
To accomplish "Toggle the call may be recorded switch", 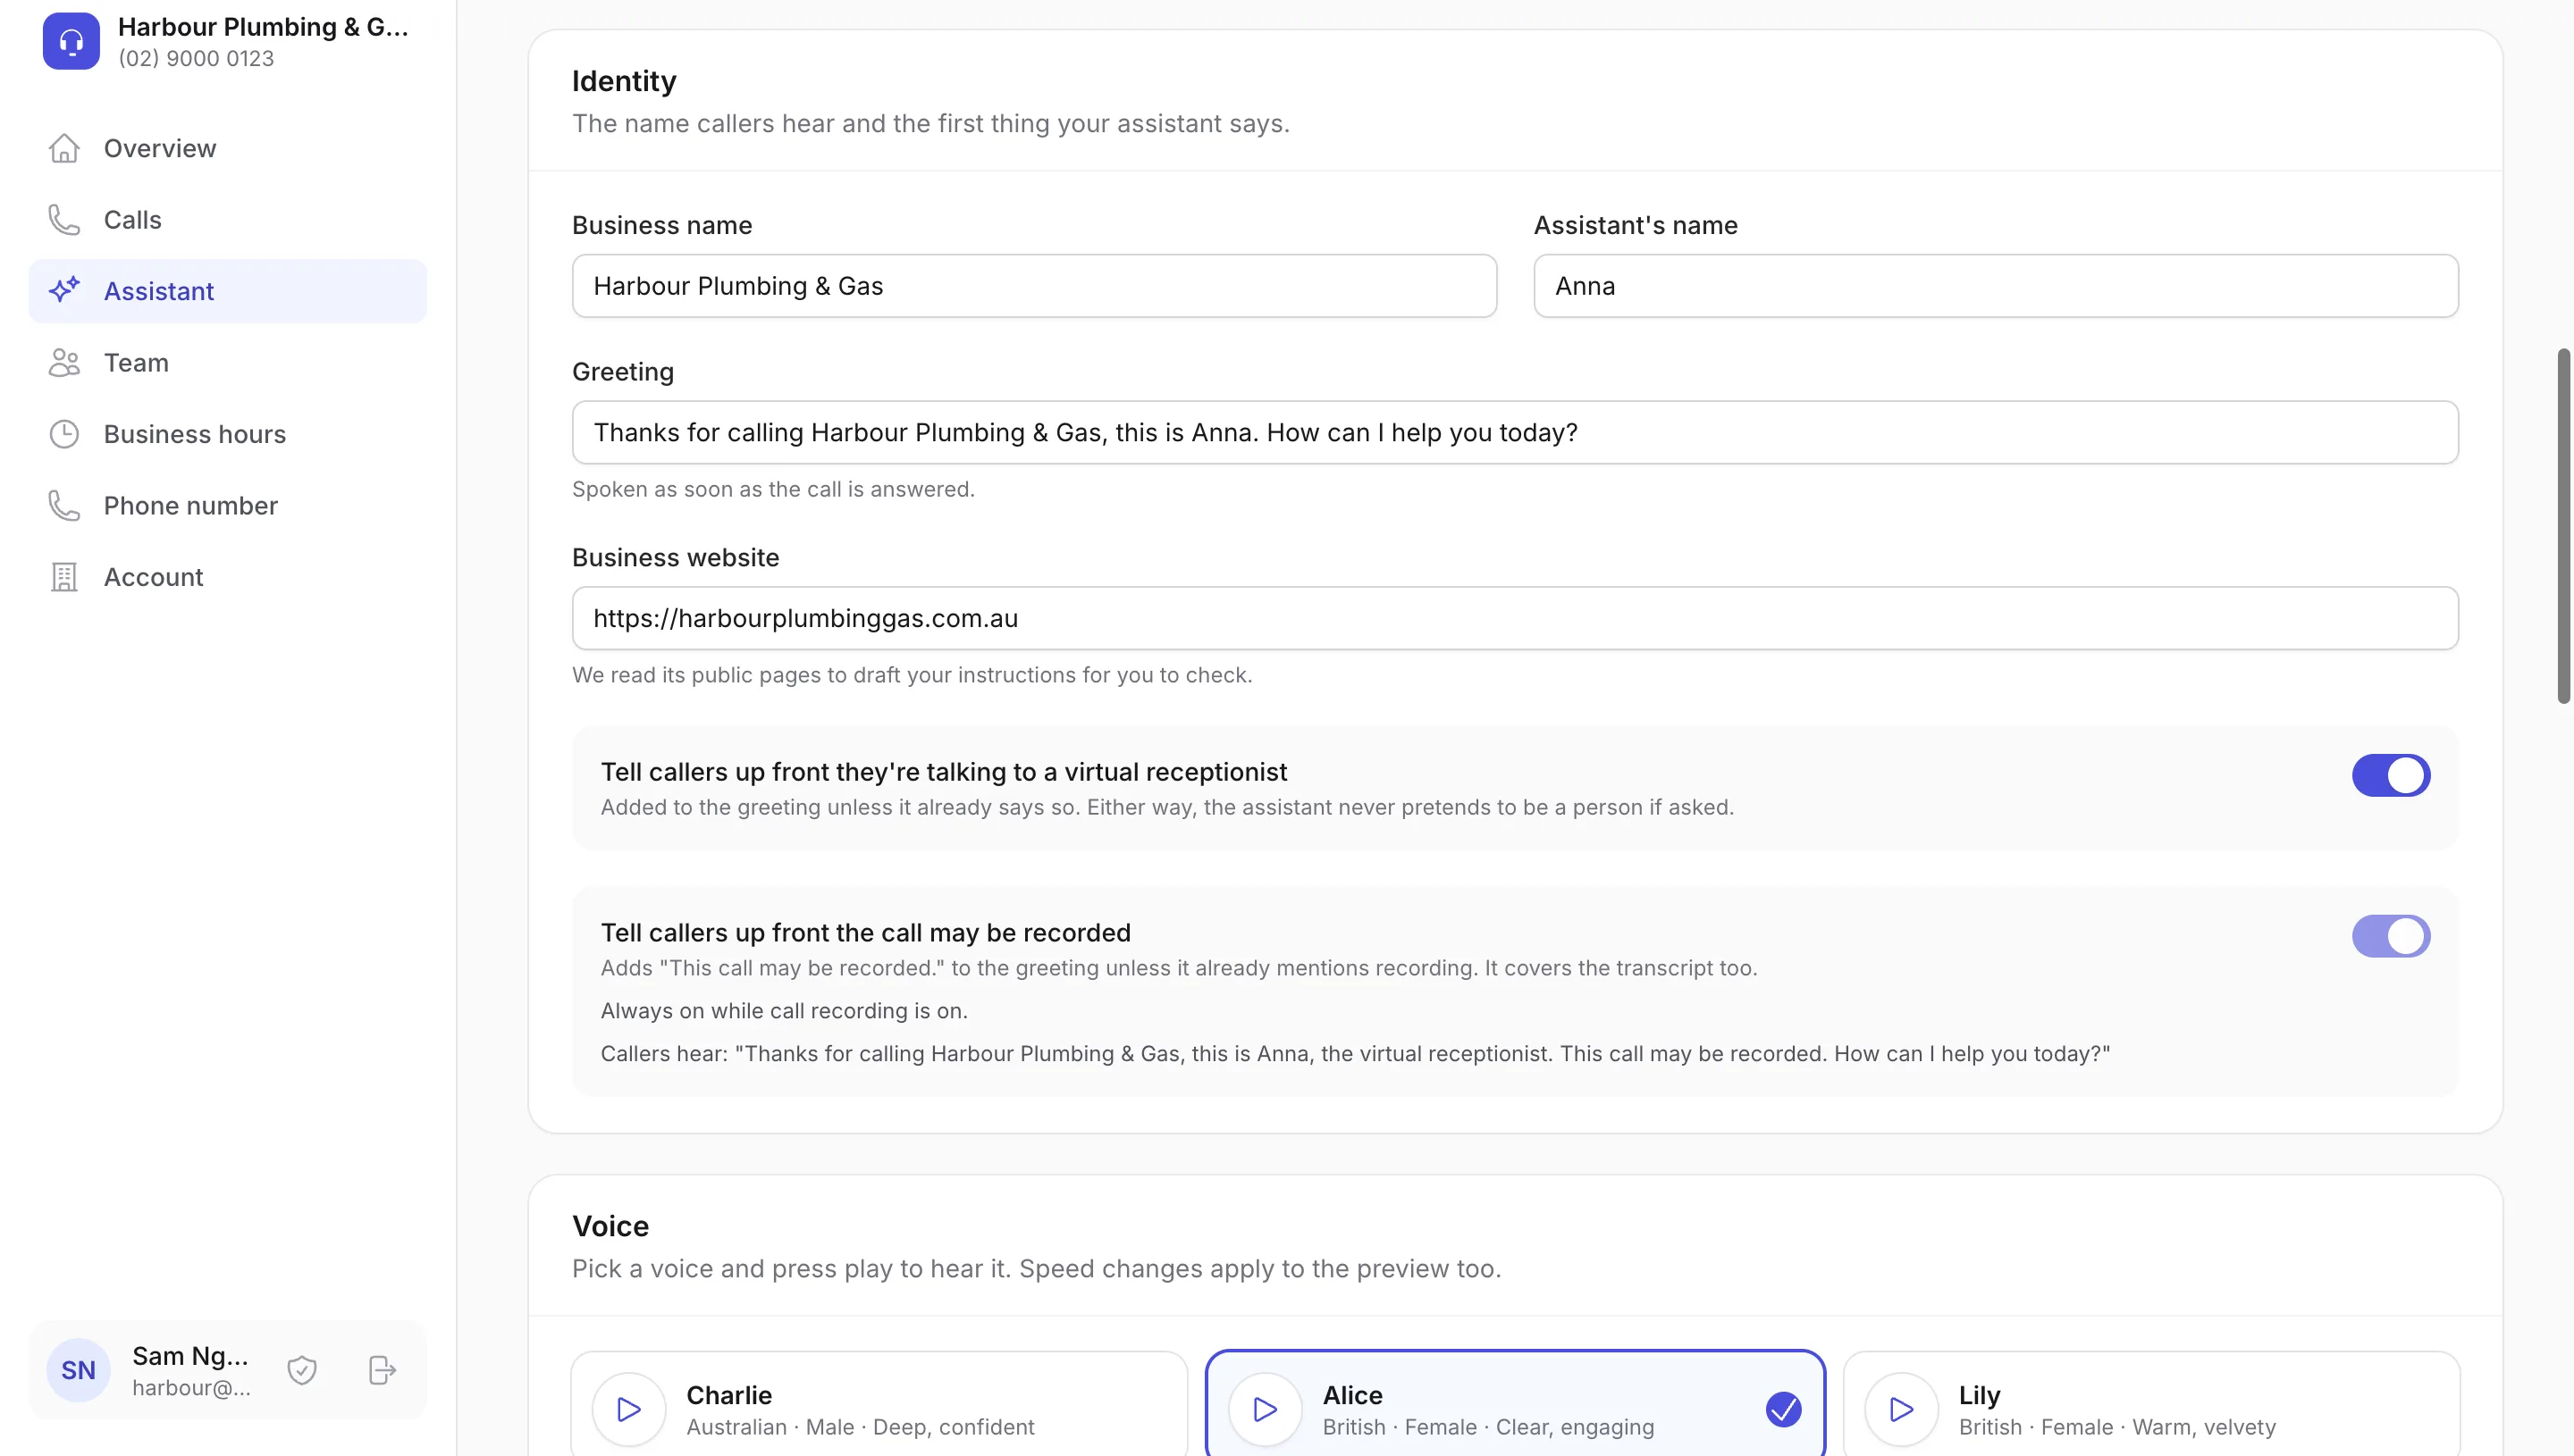I will coord(2391,937).
